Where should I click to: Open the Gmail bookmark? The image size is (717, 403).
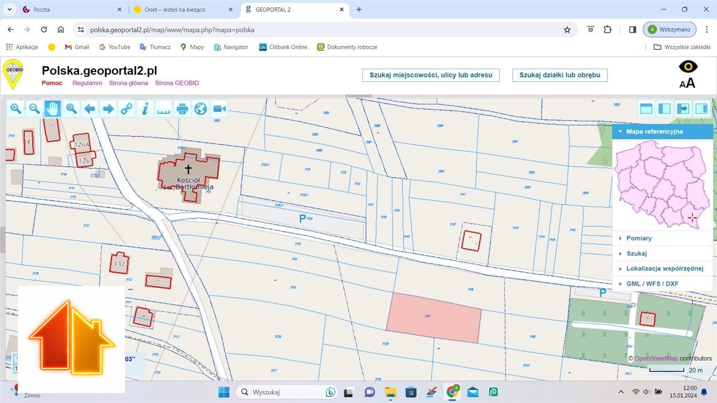pyautogui.click(x=77, y=47)
